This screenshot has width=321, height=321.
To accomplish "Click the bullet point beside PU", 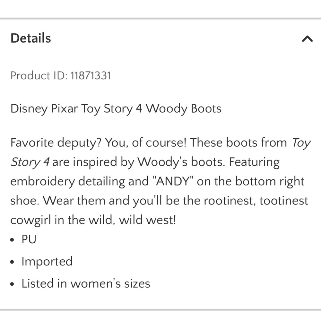I will click(13, 239).
